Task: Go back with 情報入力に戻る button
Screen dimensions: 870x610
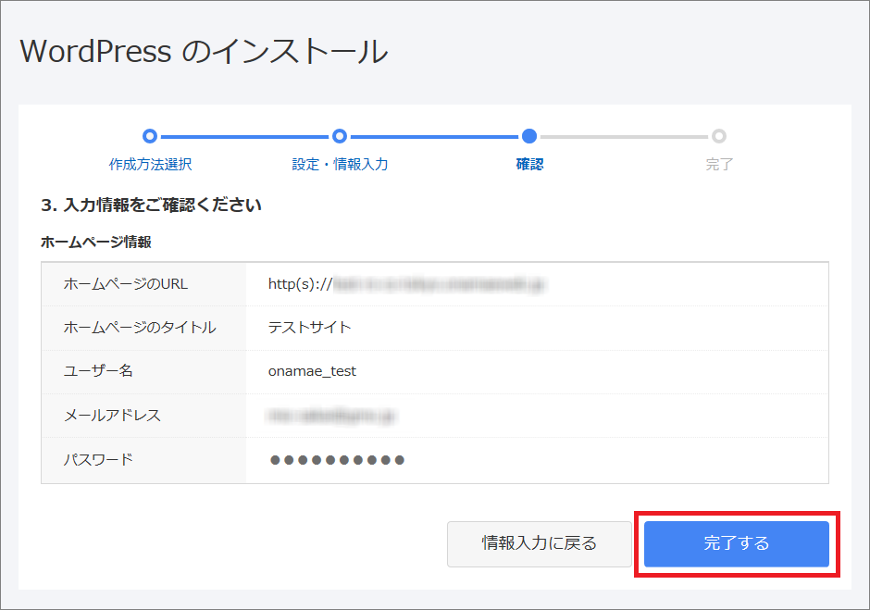Action: click(540, 543)
